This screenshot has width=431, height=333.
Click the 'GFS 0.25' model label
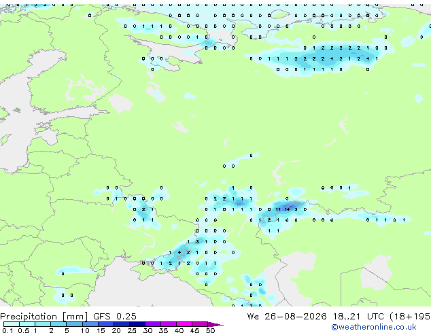click(x=115, y=316)
